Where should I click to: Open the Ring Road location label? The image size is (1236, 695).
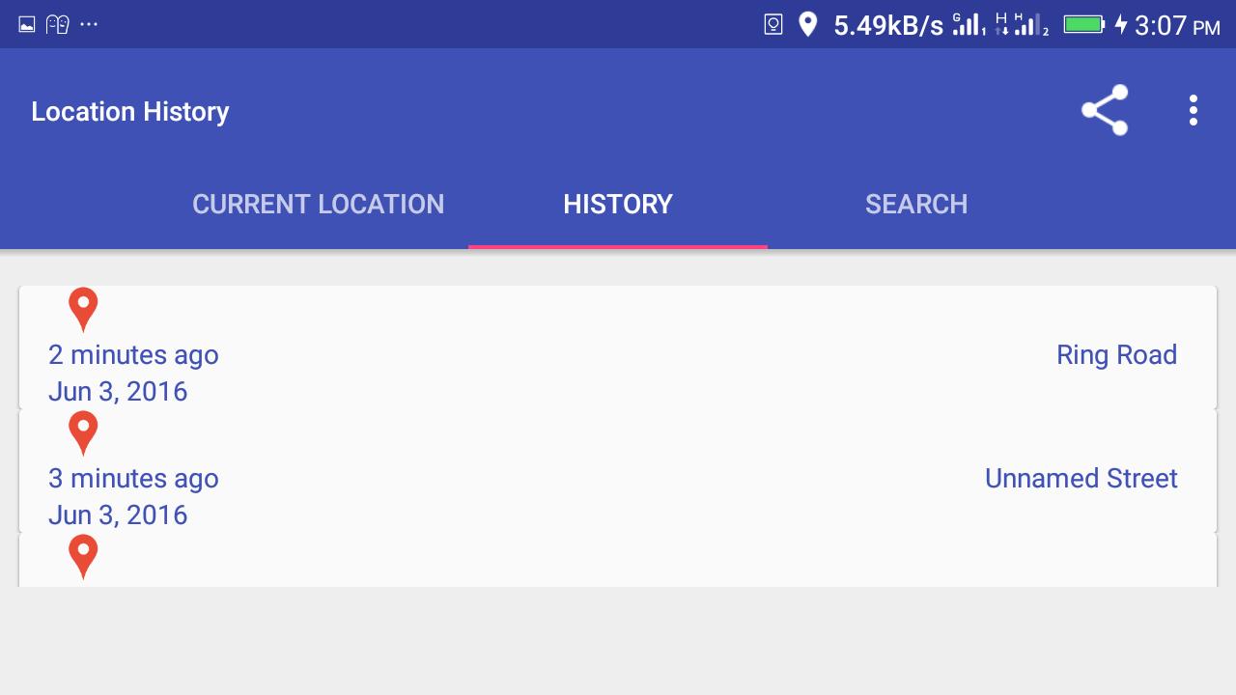(x=1116, y=354)
